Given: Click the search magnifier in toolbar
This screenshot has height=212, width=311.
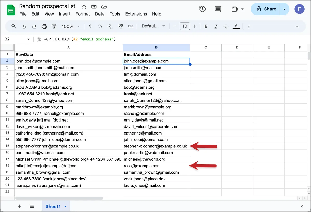Looking at the screenshot, I should click(14, 26).
